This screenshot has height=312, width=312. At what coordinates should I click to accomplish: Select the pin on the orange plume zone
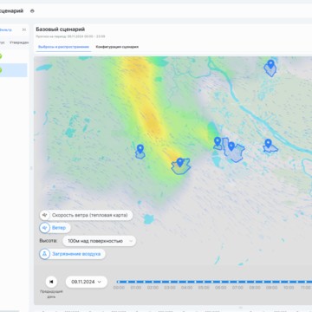180,162
